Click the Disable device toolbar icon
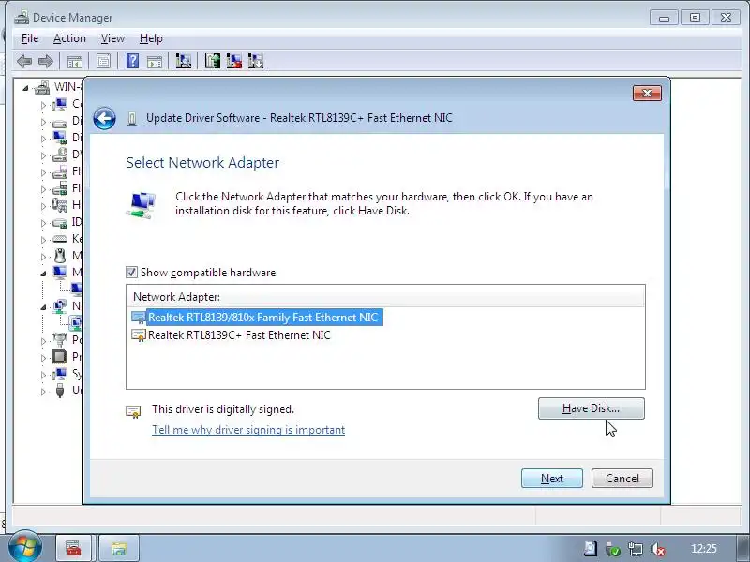Image resolution: width=750 pixels, height=562 pixels. [x=255, y=61]
